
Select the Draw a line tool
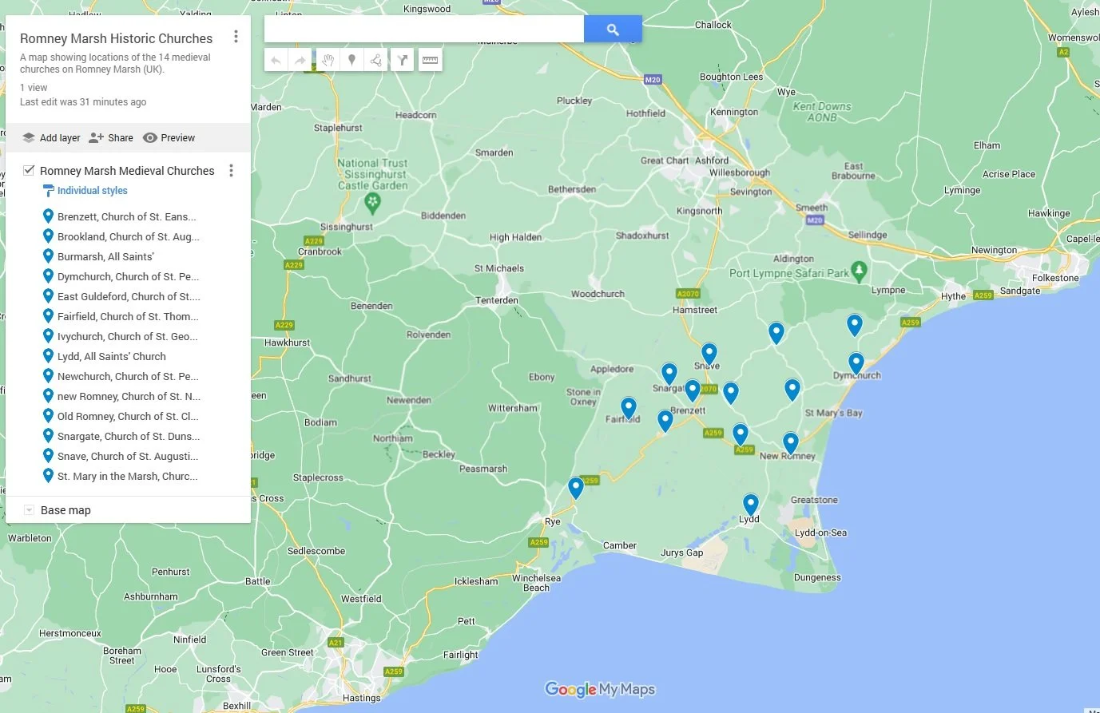376,59
